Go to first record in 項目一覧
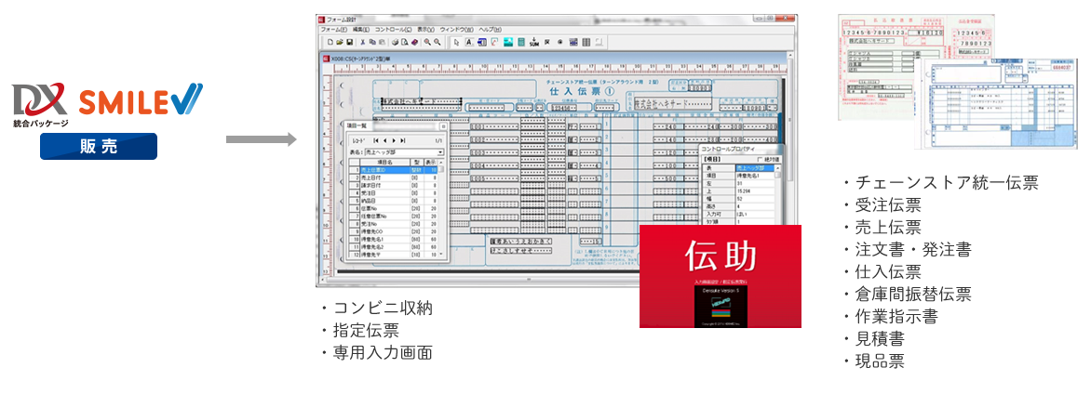Image resolution: width=1091 pixels, height=394 pixels. (376, 140)
